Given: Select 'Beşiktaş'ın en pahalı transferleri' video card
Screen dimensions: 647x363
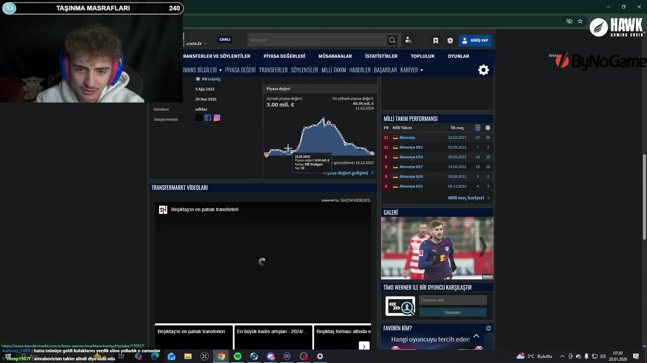Looking at the screenshot, I should coord(194,337).
